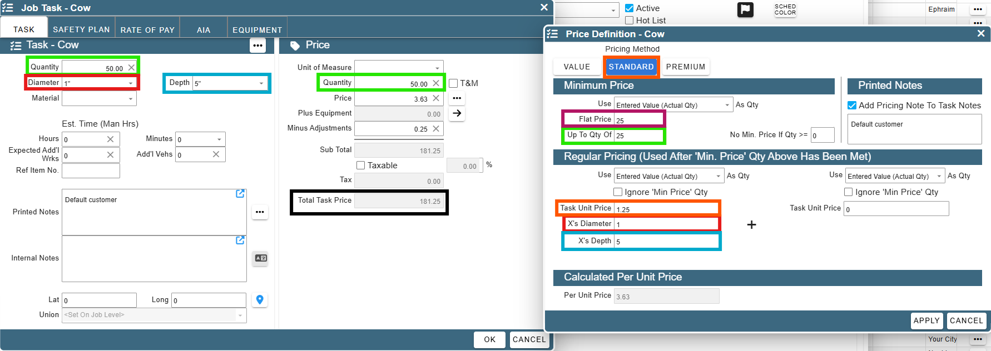Open the Task - Cow ellipsis menu
This screenshot has width=991, height=351.
pos(257,46)
